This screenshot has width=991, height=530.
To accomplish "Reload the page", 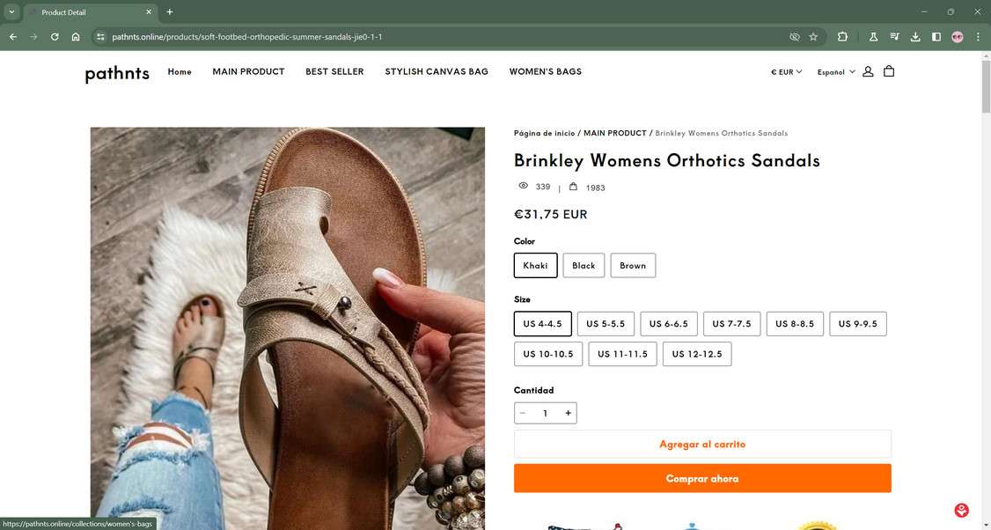I will (55, 37).
